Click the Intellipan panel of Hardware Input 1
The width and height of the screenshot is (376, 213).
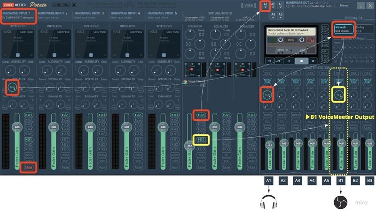18,44
